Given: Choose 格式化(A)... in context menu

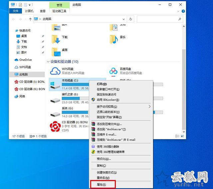Looking at the screenshot, I should pos(121,159).
